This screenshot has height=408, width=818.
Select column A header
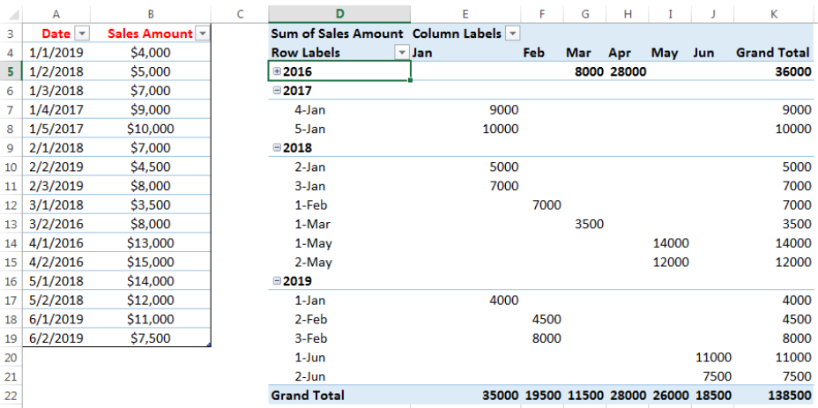coord(56,14)
